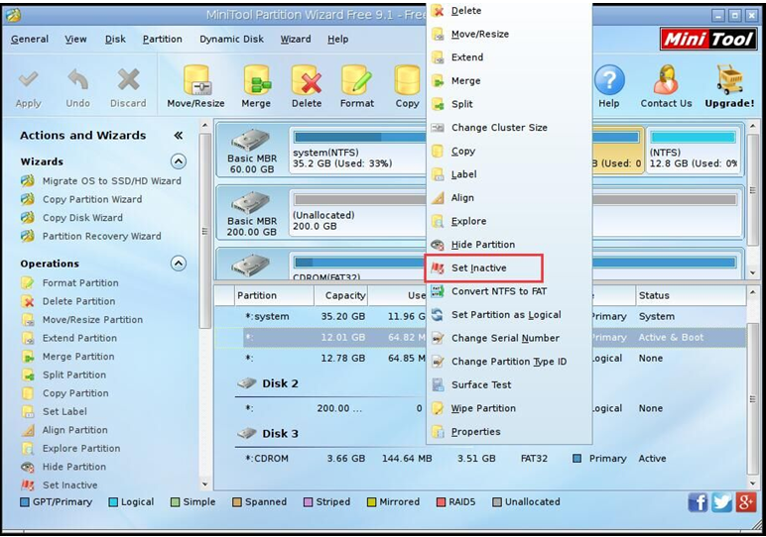Select the CDROM partition row

[478, 459]
